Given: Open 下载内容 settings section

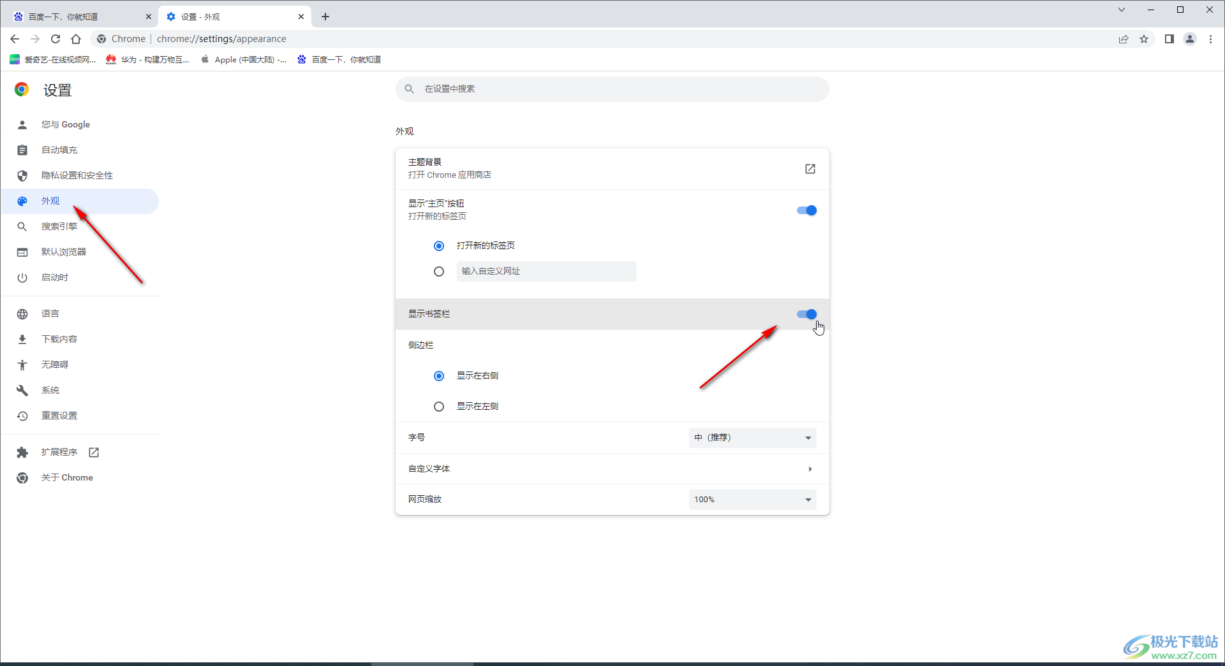Looking at the screenshot, I should coord(80,339).
